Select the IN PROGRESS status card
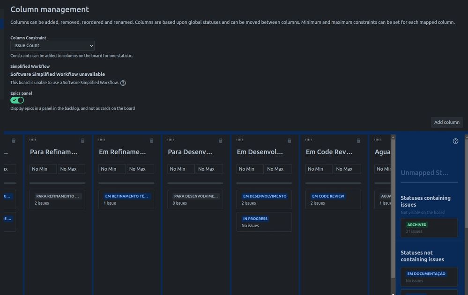 click(x=264, y=222)
